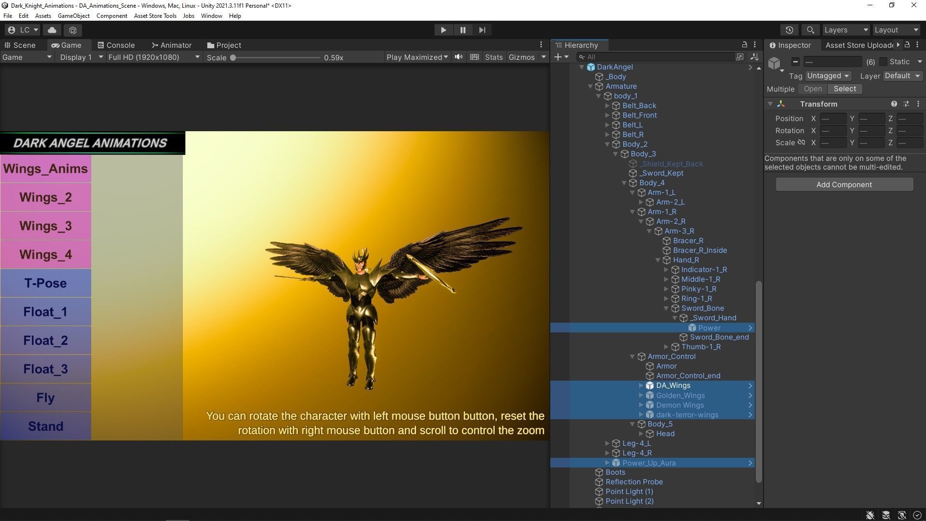Open the Tag dropdown set to Untagged

click(828, 76)
